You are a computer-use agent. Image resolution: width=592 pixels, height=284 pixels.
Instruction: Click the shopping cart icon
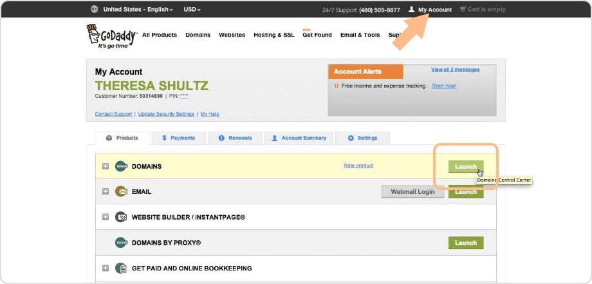[463, 10]
